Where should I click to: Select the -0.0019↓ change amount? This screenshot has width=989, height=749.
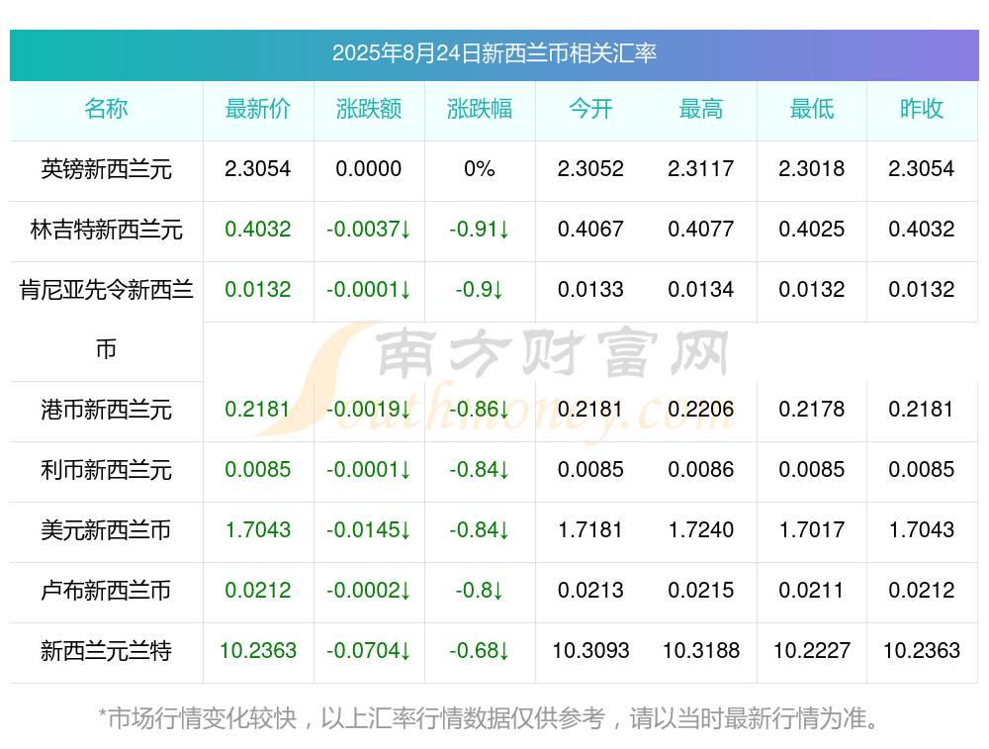(x=368, y=409)
